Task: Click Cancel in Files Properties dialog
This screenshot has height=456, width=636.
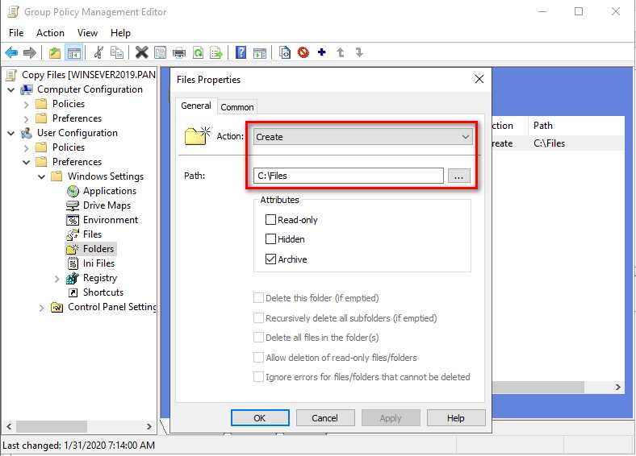Action: point(325,418)
